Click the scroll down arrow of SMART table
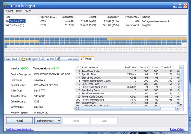Image resolution: width=191 pixels, height=134 pixels. (x=181, y=105)
